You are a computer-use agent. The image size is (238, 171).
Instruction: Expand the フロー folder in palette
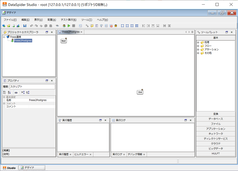198,46
